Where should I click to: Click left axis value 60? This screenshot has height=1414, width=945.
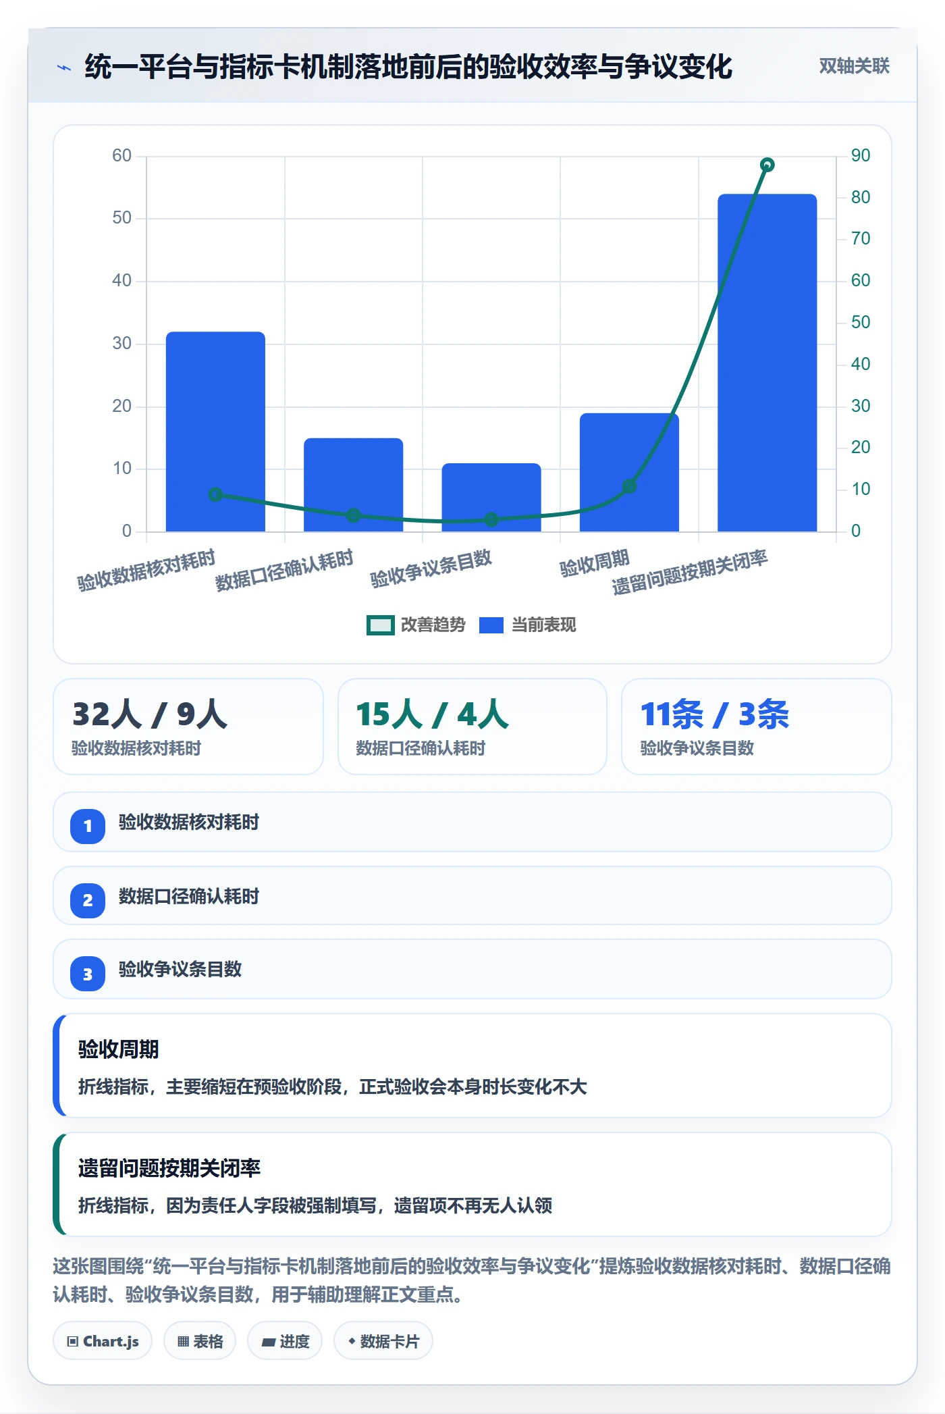pos(122,155)
